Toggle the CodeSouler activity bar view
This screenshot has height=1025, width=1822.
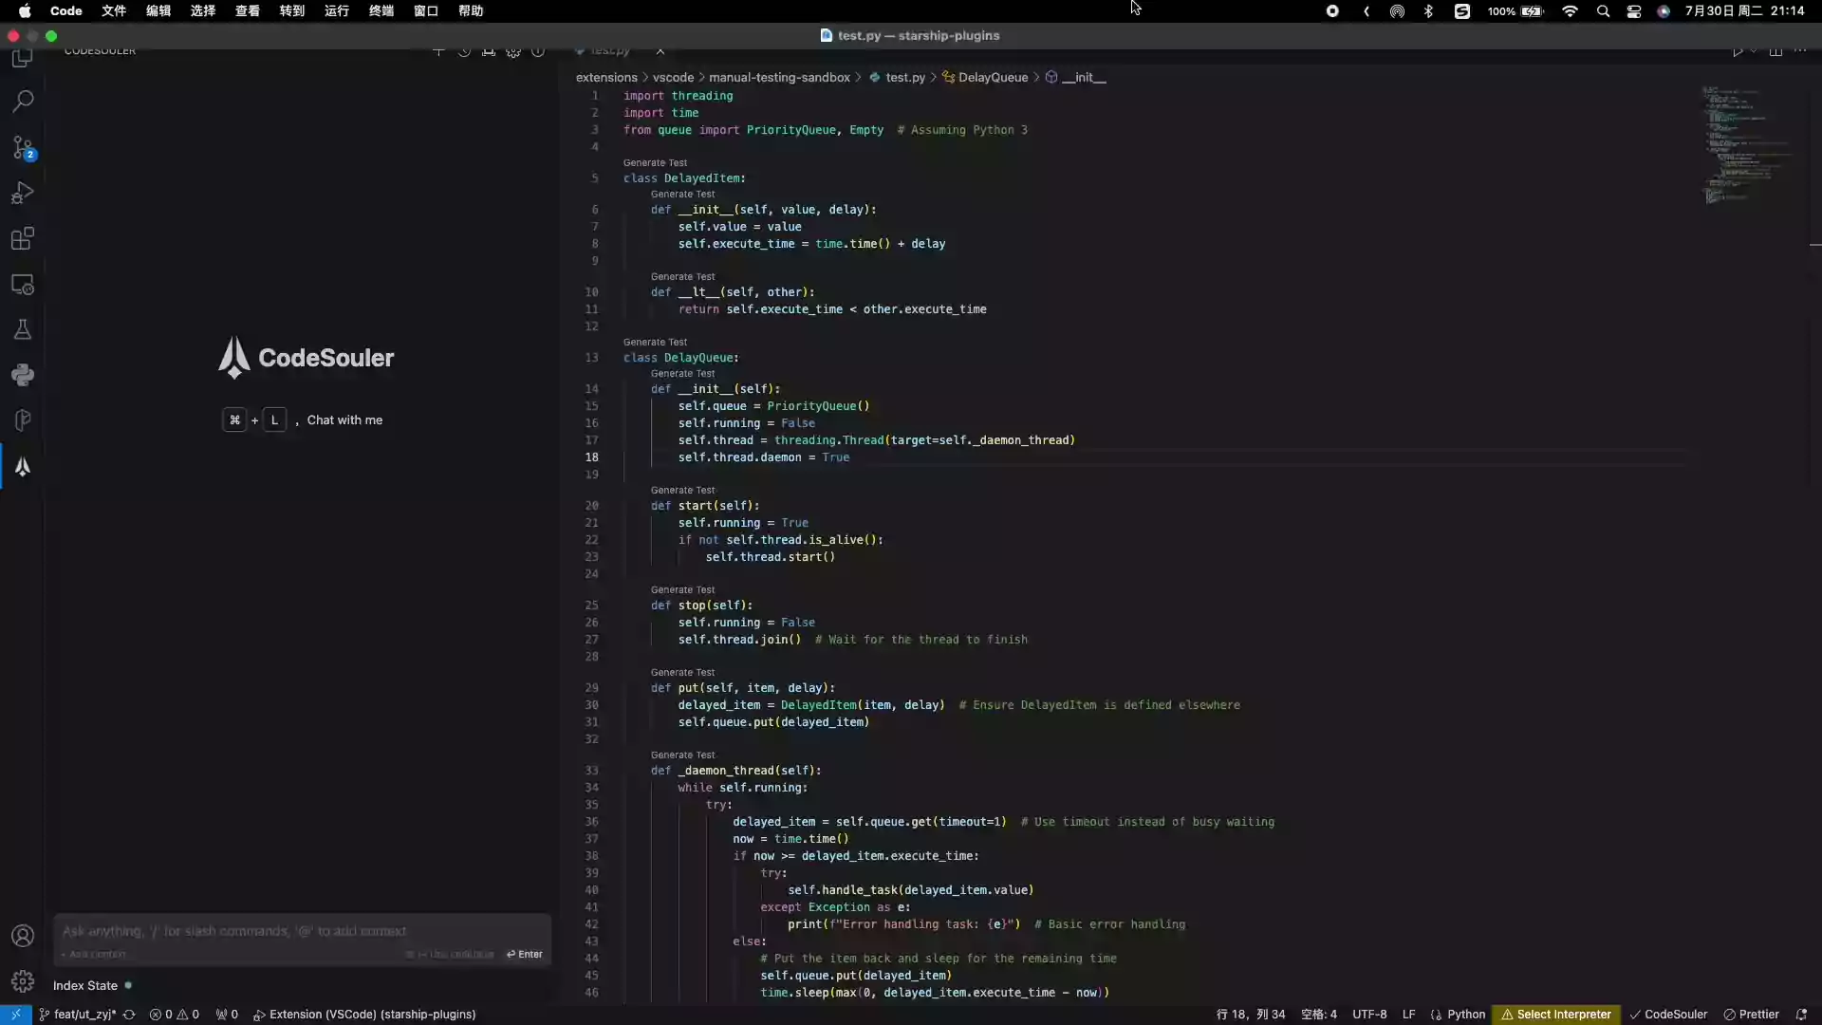pyautogui.click(x=23, y=467)
